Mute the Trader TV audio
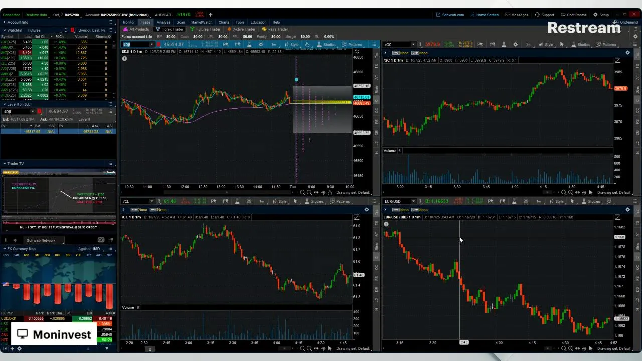Screen dimensions: 642x361 (15, 240)
